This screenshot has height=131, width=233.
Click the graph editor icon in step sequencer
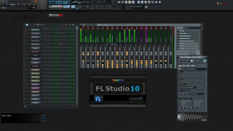tap(73, 25)
